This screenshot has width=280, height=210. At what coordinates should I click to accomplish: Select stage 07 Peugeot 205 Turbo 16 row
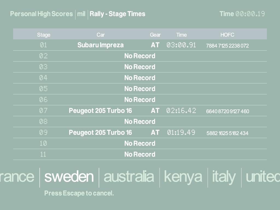(x=100, y=111)
